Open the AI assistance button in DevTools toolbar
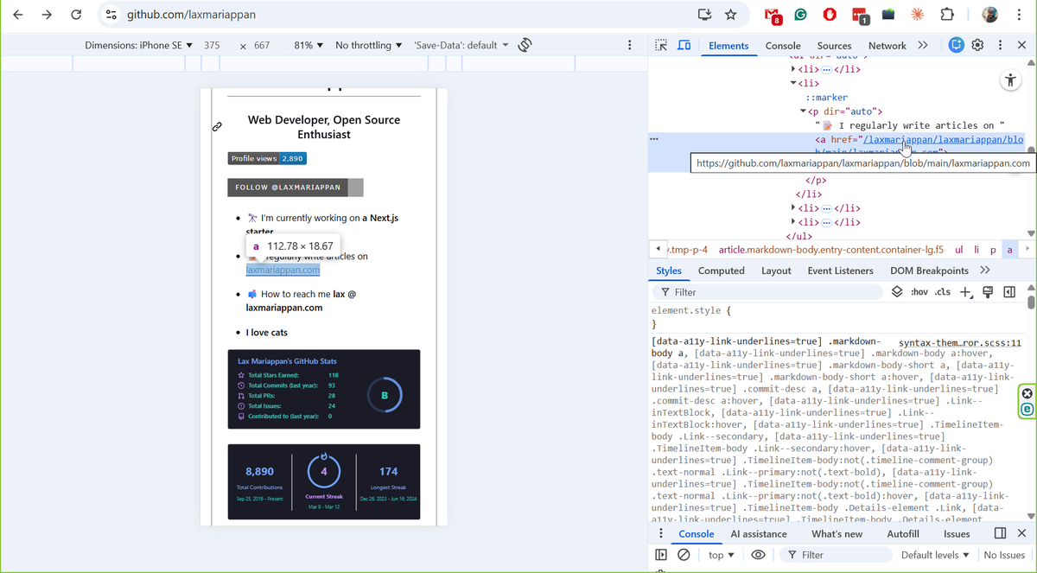Screen dimensions: 1037x573 pyautogui.click(x=956, y=46)
